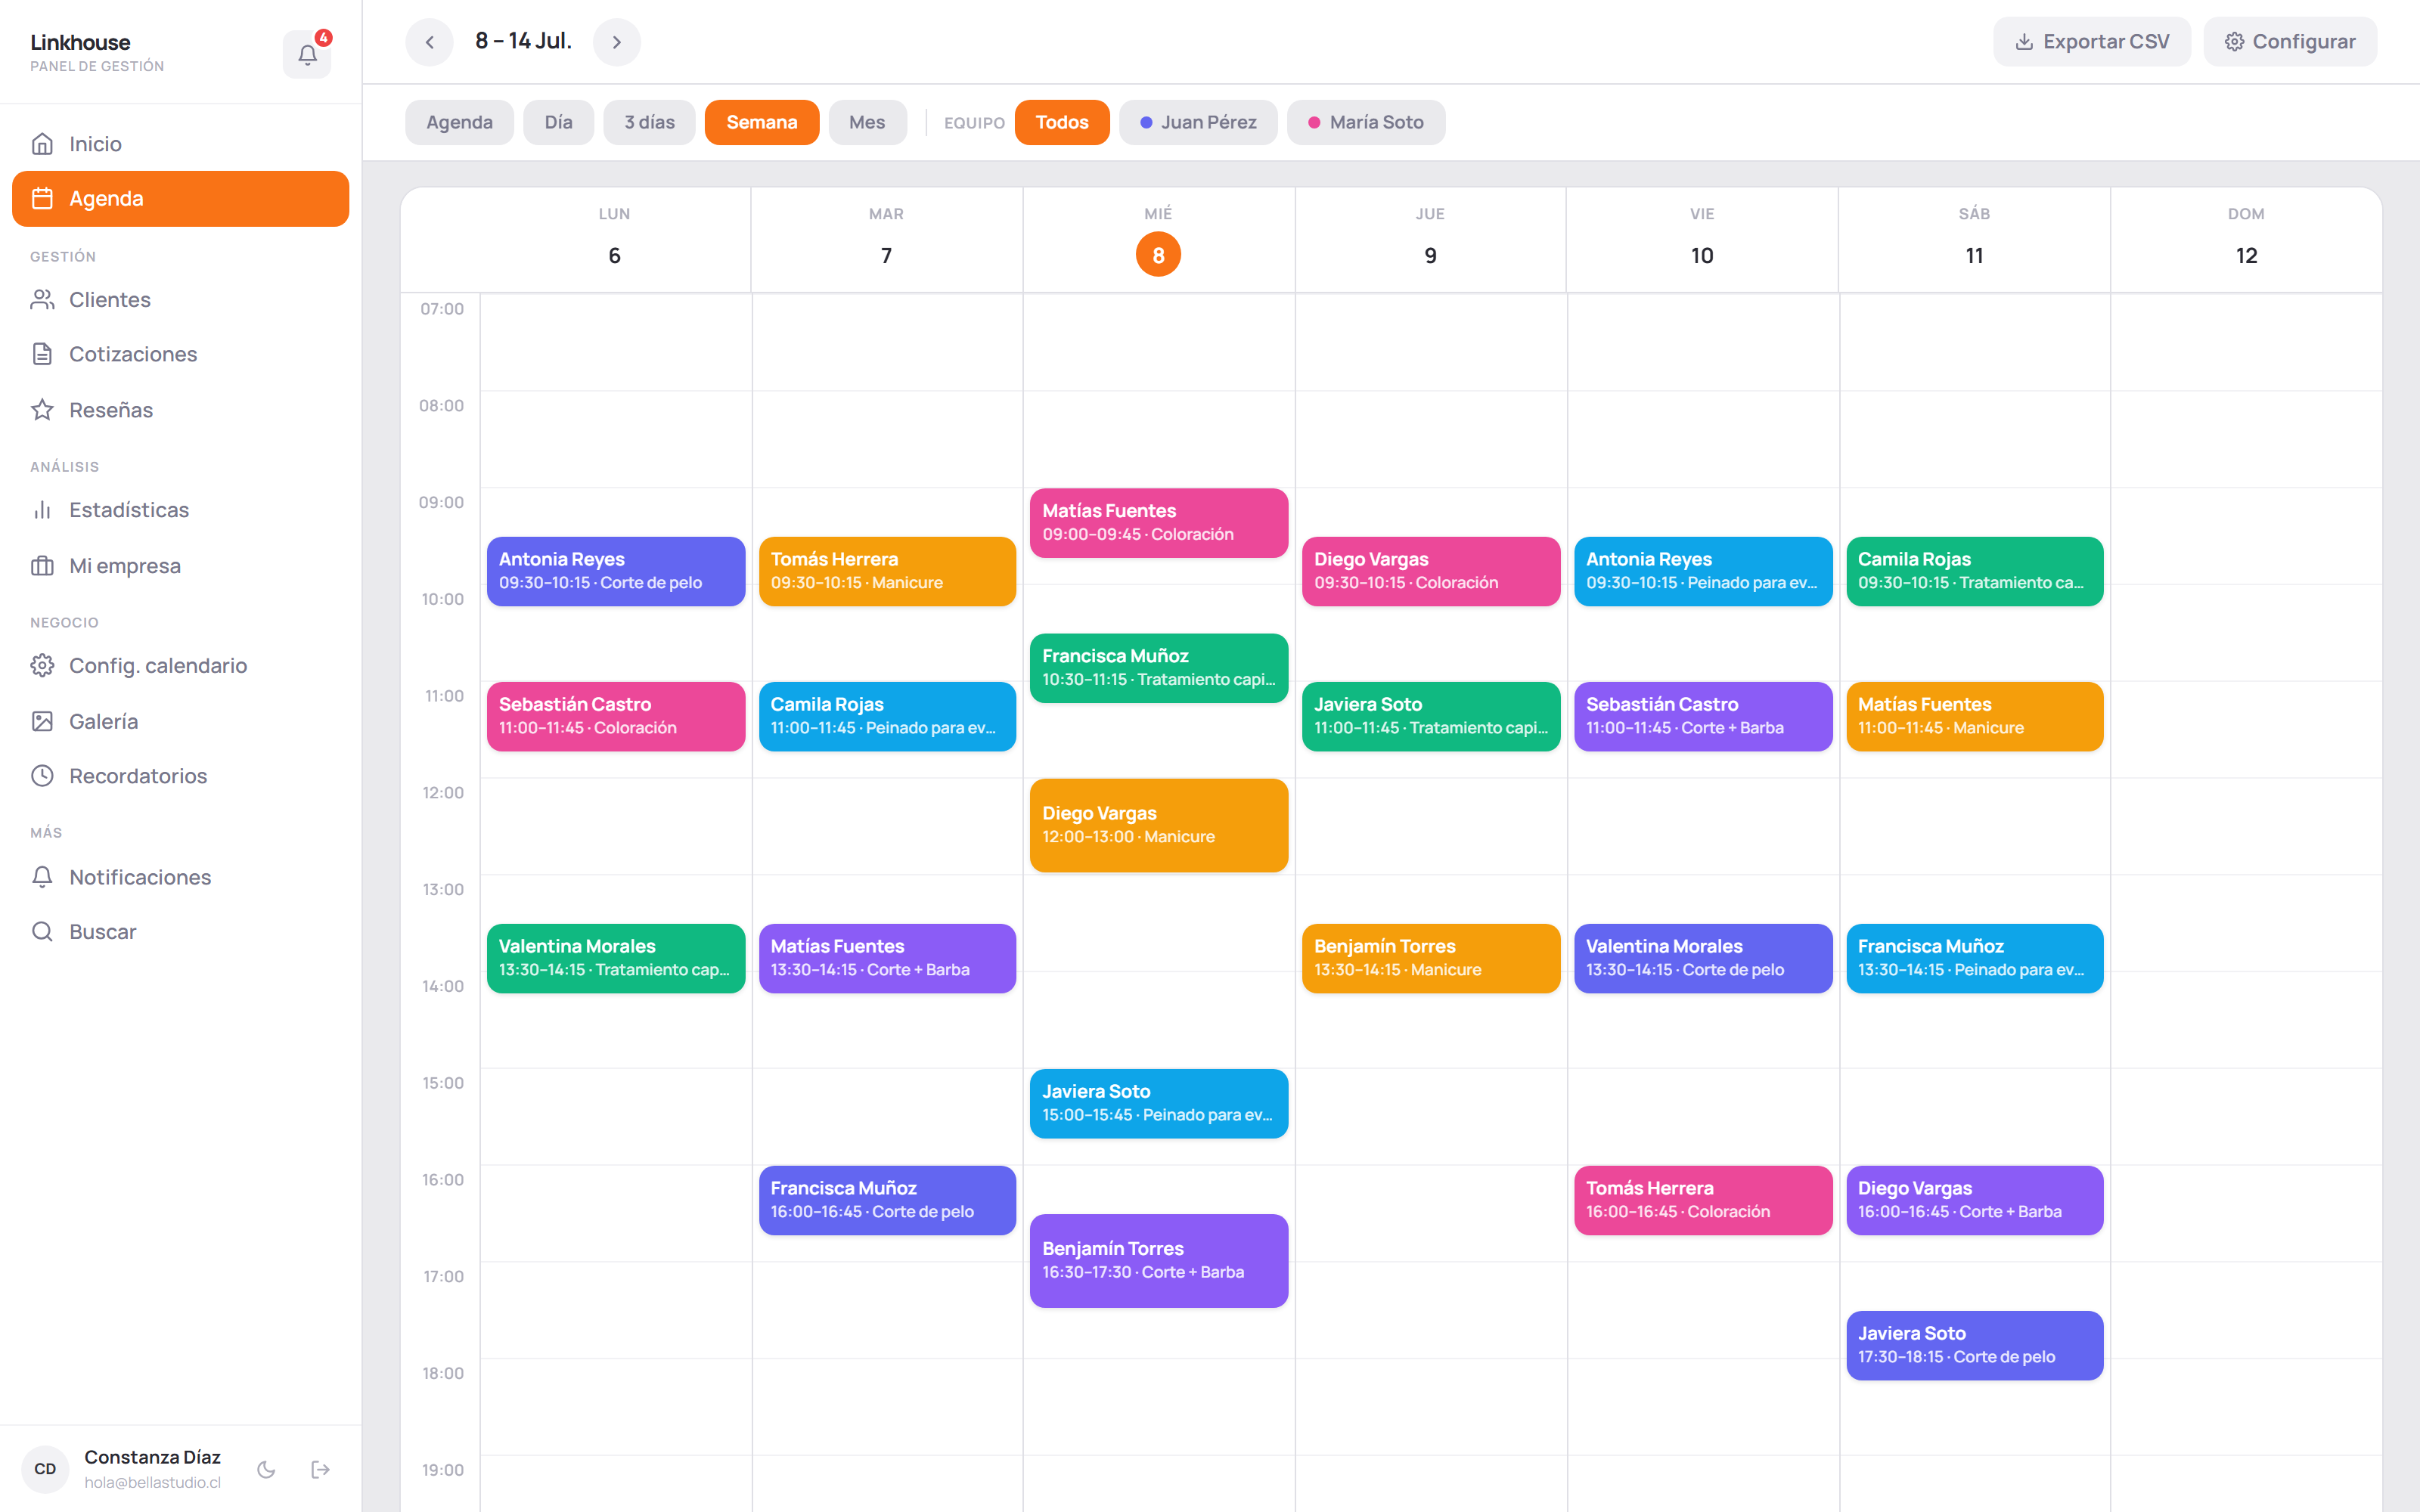Image resolution: width=2420 pixels, height=1512 pixels.
Task: Click the Estadísticas bar chart icon
Action: 42,510
